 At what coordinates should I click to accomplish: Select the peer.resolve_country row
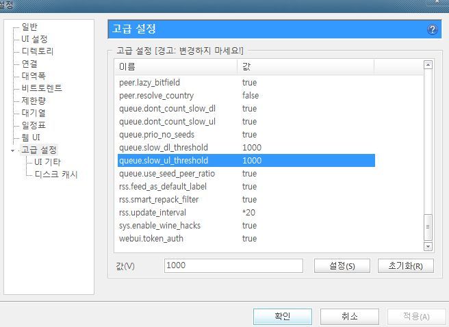[246, 96]
